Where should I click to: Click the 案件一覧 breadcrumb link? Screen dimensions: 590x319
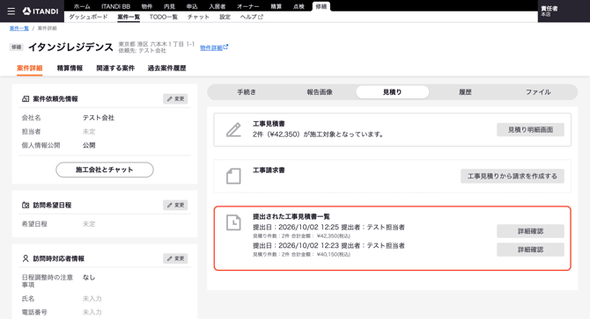(x=19, y=28)
